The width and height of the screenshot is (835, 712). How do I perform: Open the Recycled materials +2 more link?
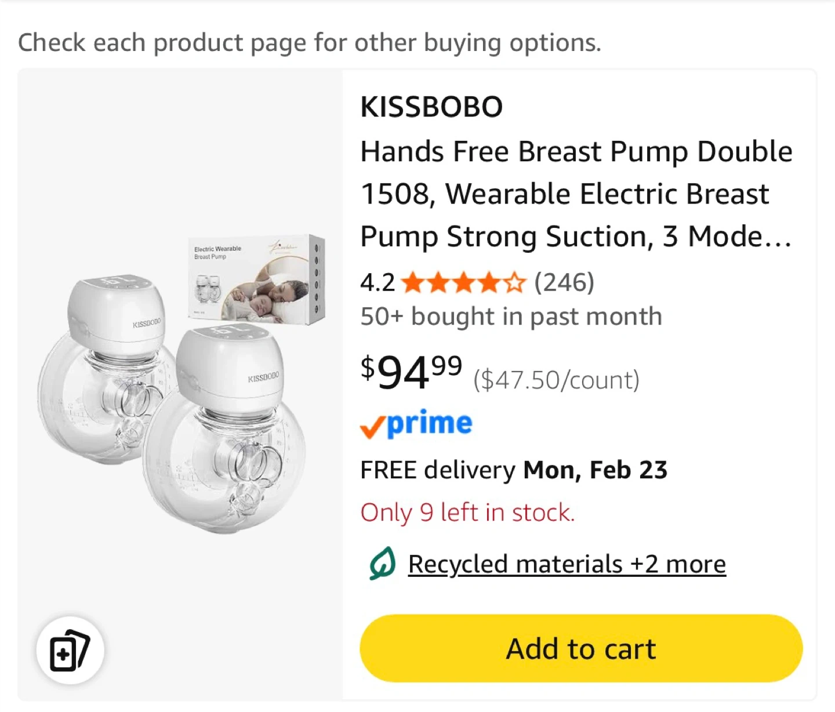[567, 564]
